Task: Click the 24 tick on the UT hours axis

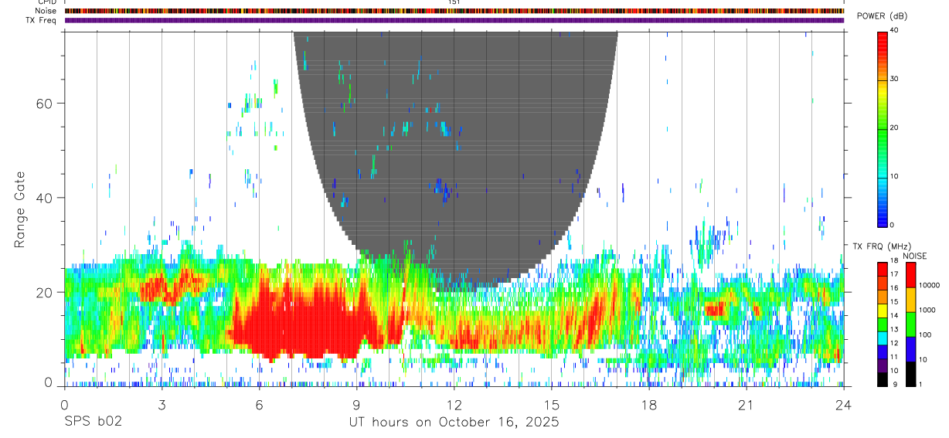Action: (844, 404)
